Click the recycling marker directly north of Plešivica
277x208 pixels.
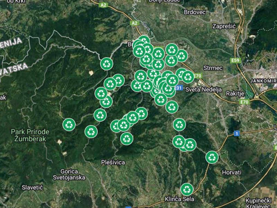[127, 138]
